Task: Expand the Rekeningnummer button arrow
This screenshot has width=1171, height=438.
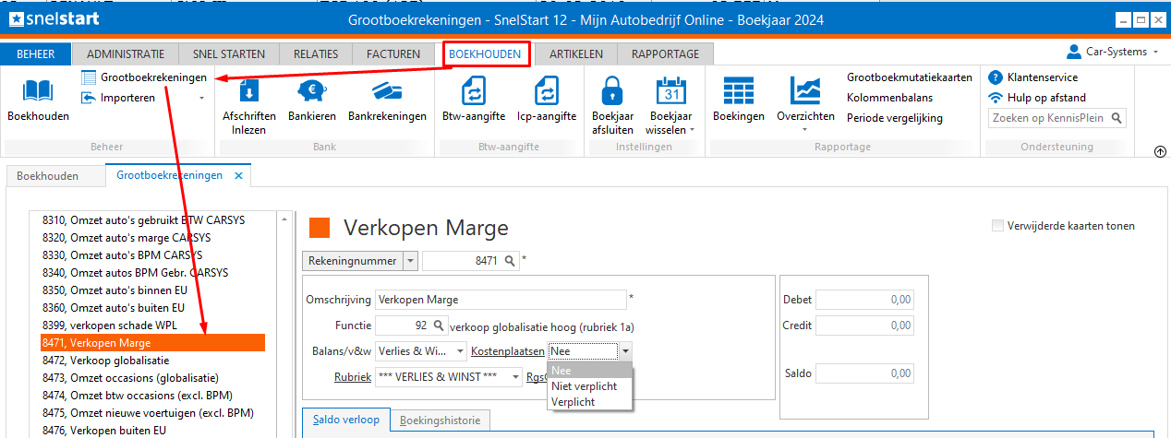Action: point(410,261)
